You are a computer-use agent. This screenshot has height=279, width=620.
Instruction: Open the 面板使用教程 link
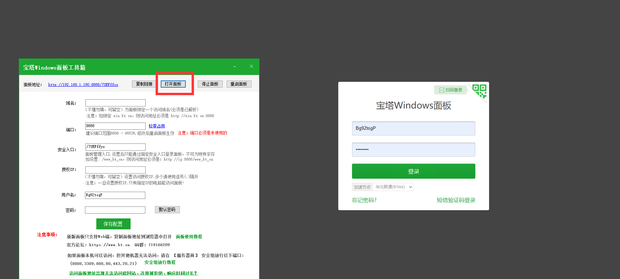point(189,237)
